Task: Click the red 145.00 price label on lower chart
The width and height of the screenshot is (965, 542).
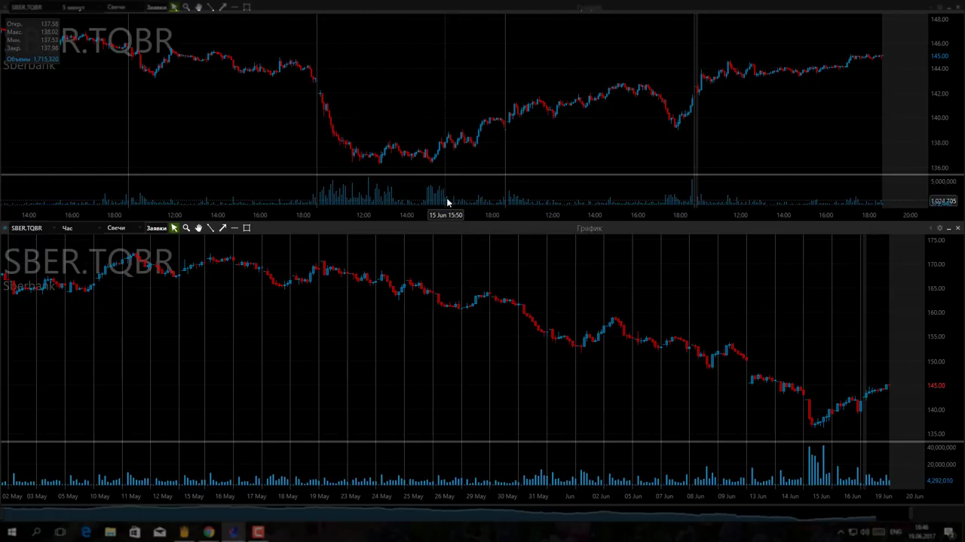Action: (x=936, y=385)
